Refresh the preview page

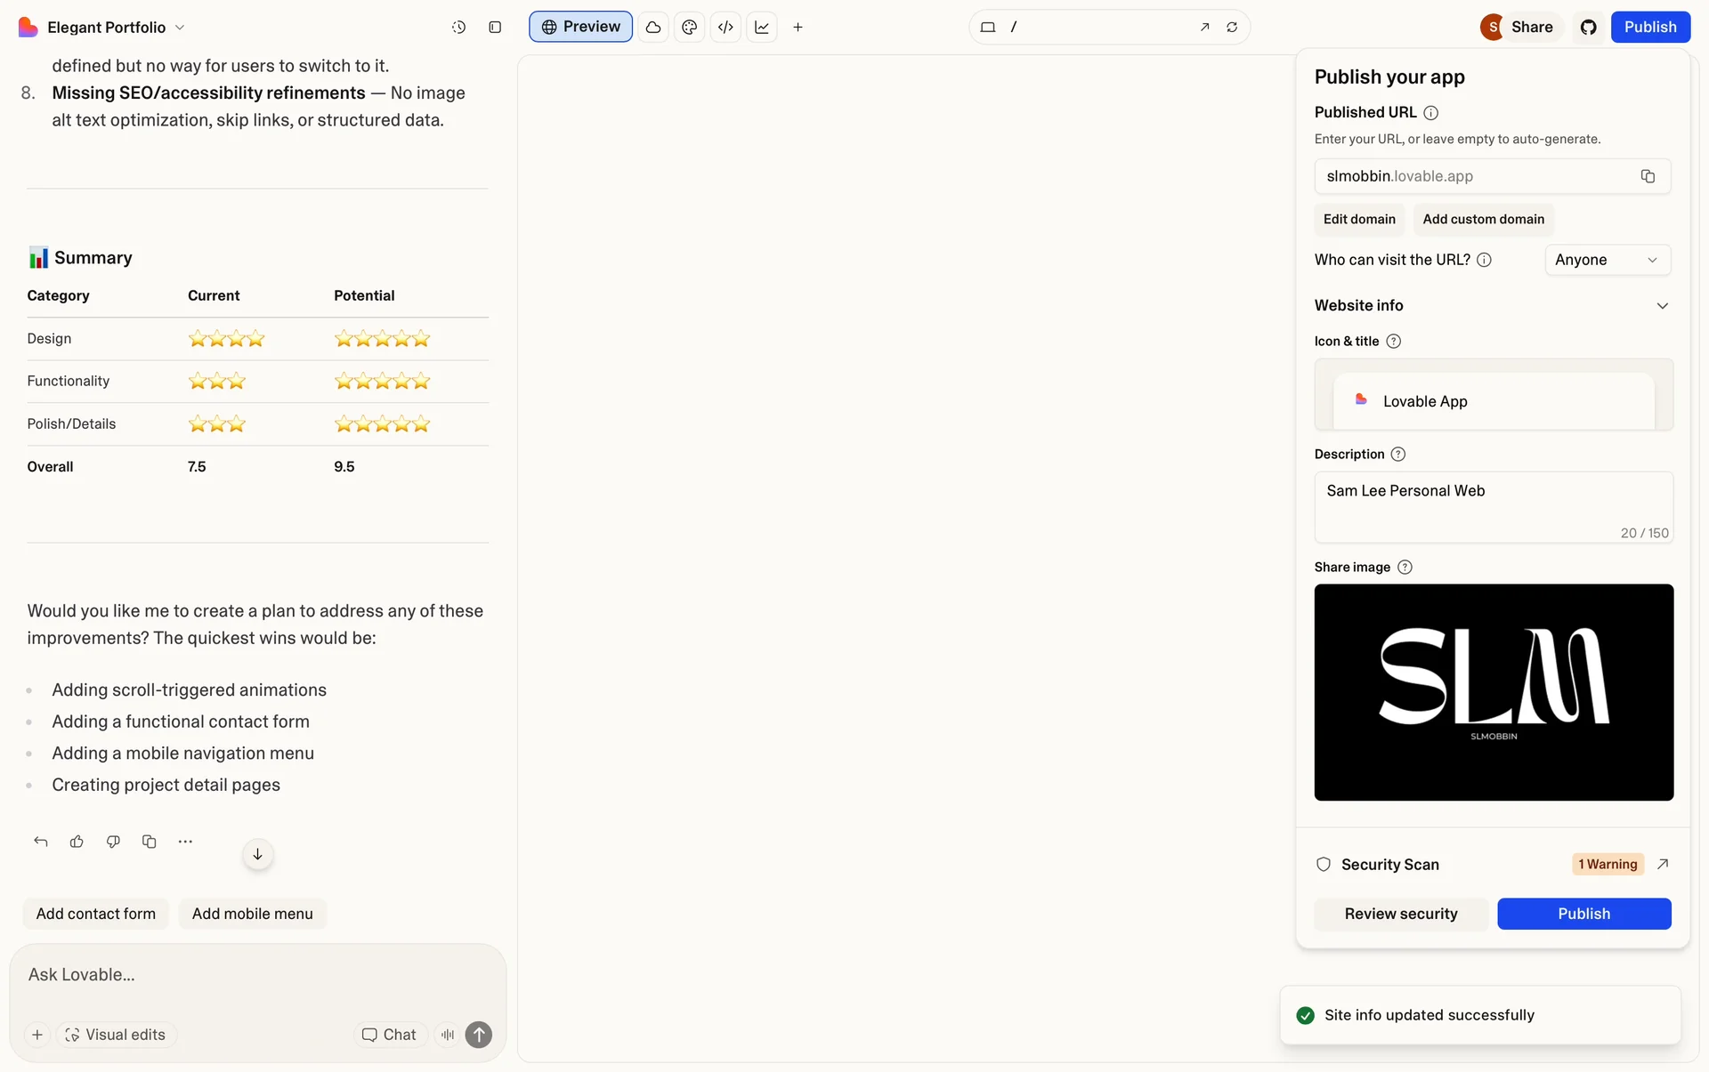tap(1232, 28)
